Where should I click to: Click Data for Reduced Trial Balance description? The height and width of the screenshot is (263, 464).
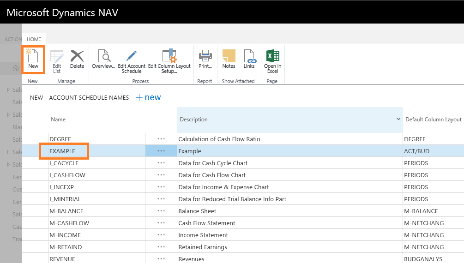coord(232,199)
